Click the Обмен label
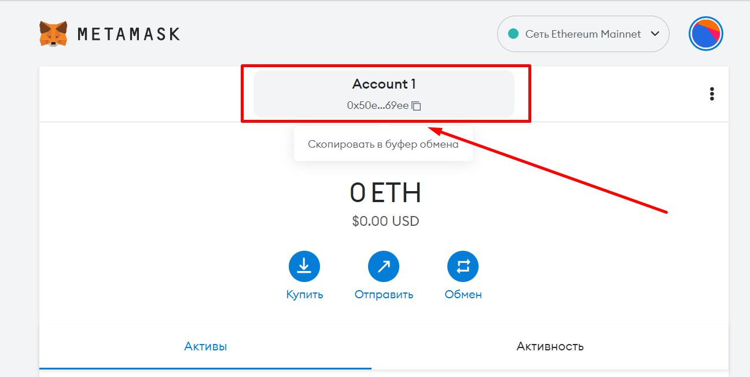750x377 pixels. tap(463, 294)
